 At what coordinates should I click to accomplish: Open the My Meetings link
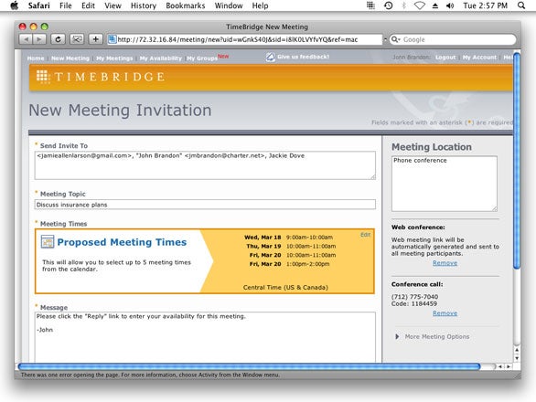coord(114,58)
